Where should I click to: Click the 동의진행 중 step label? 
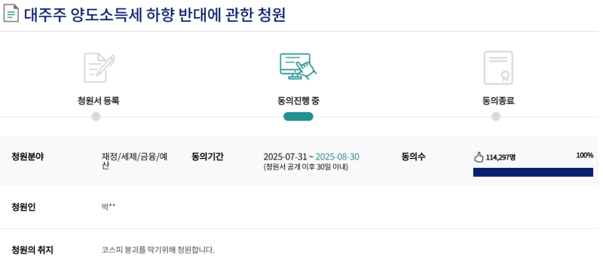tap(298, 101)
